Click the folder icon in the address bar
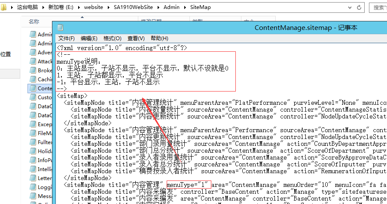Image resolution: width=387 pixels, height=204 pixels. (x=4, y=7)
